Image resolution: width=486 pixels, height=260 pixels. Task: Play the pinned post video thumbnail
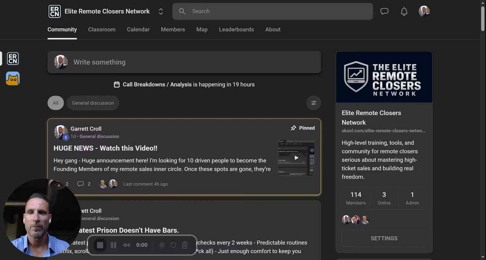[x=296, y=158]
